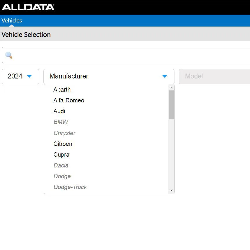The height and width of the screenshot is (250, 250).
Task: Select Cupra from the manufacturer list
Action: click(x=61, y=155)
